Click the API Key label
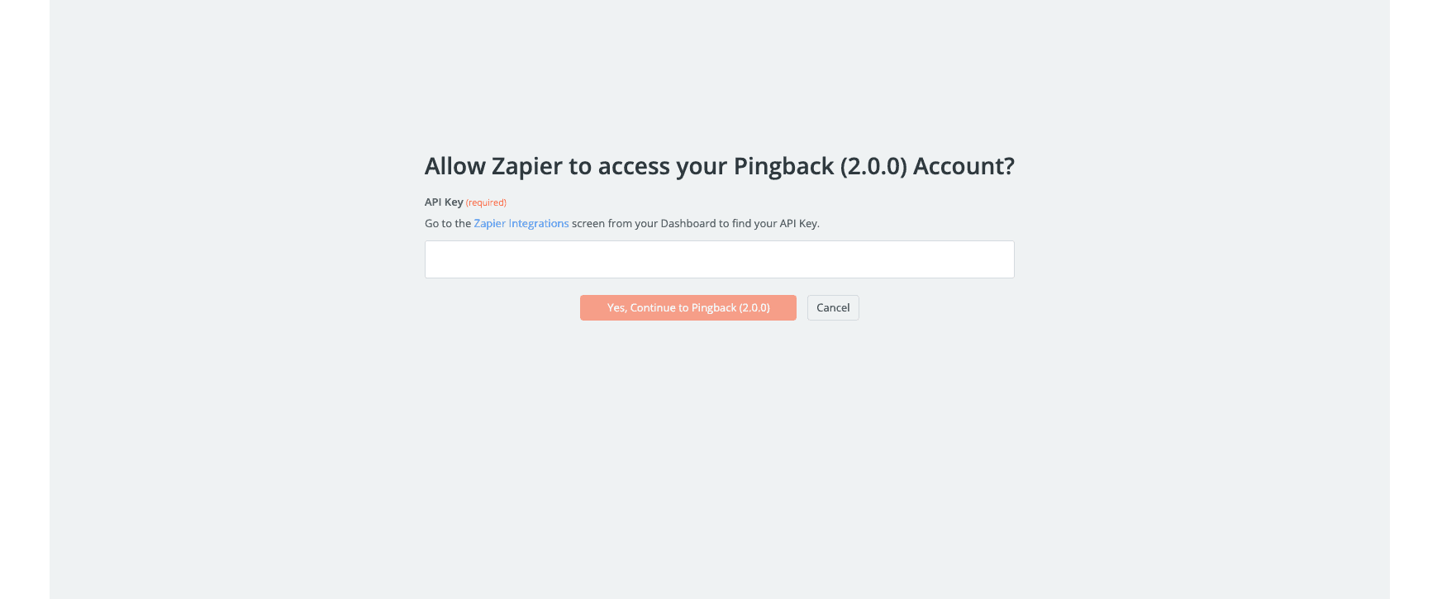This screenshot has width=1437, height=599. pyautogui.click(x=442, y=202)
